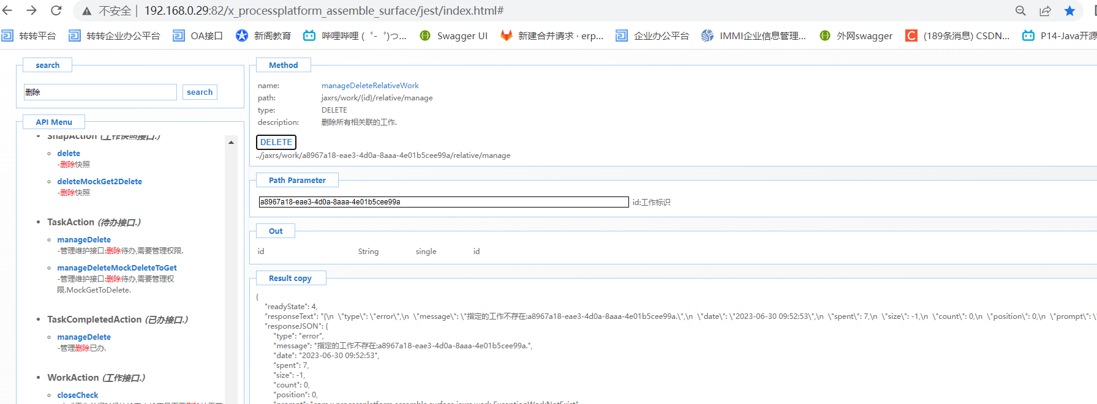Open the browser zoom magnifier icon

[1020, 11]
